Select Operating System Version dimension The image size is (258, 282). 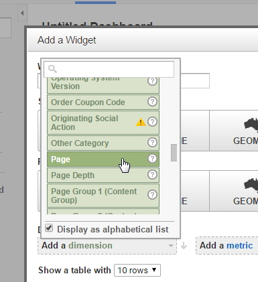tap(103, 86)
